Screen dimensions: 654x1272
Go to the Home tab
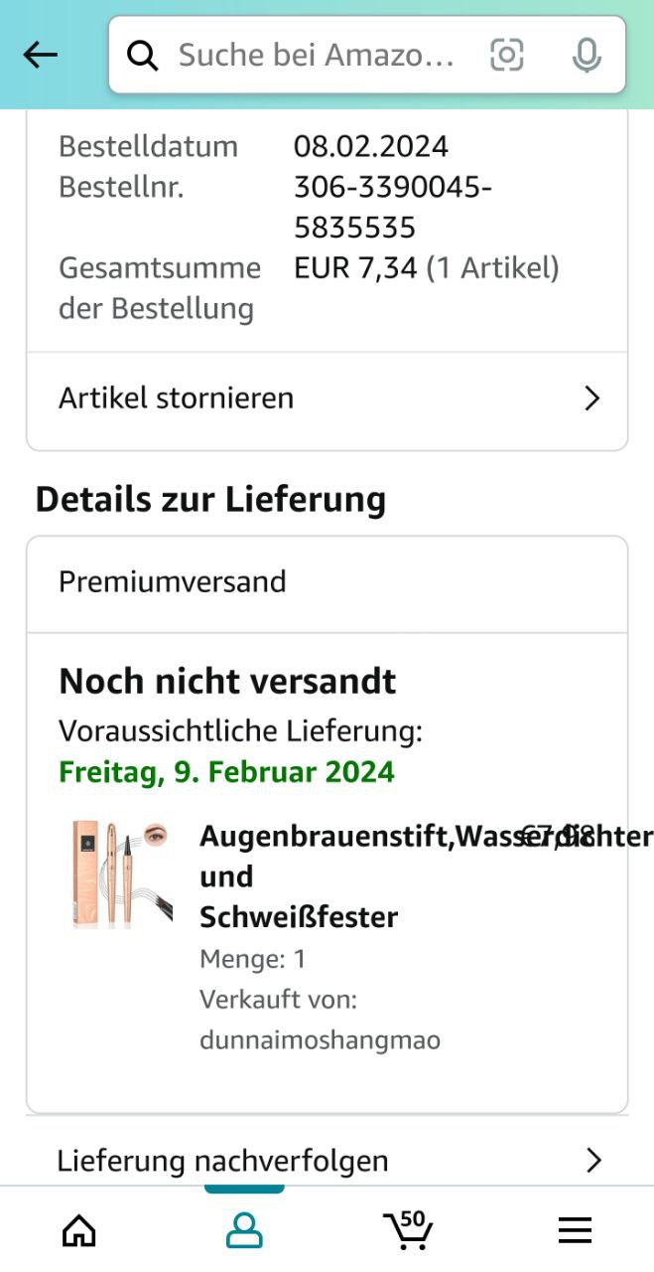(79, 1230)
